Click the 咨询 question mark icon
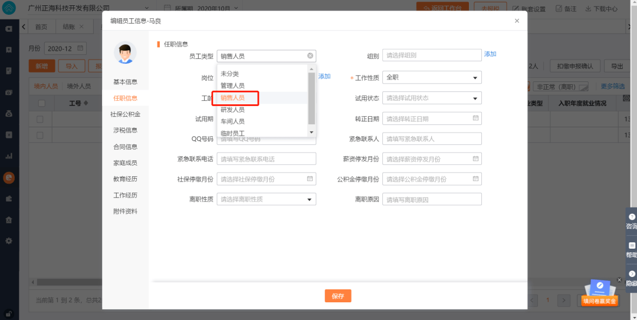The height and width of the screenshot is (320, 637). (632, 217)
